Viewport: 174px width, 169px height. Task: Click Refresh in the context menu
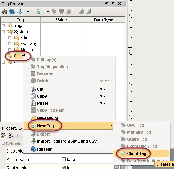[x=45, y=149]
